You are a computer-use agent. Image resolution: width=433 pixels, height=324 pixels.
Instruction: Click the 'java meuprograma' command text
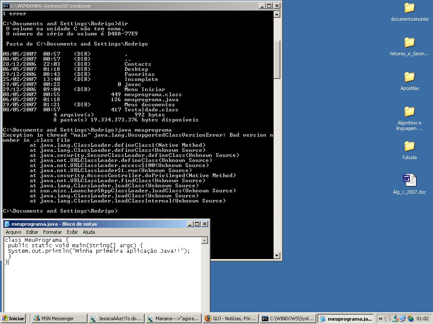coord(145,130)
